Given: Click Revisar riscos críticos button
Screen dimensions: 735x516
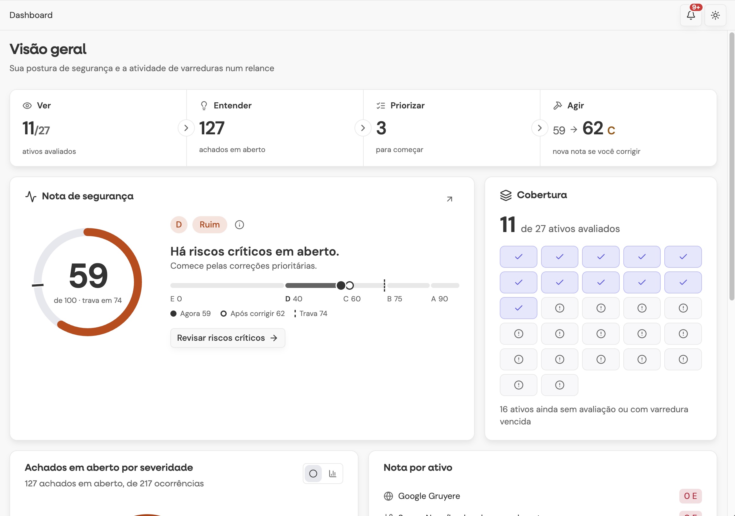Looking at the screenshot, I should pos(228,338).
